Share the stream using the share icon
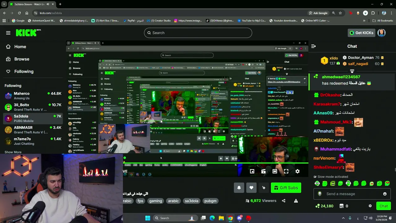Viewport: 396px width, 223px height. 284,201
